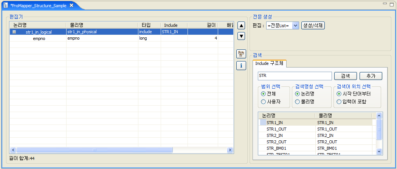Select the str1_in_logical row
The image size is (397, 169).
point(121,32)
